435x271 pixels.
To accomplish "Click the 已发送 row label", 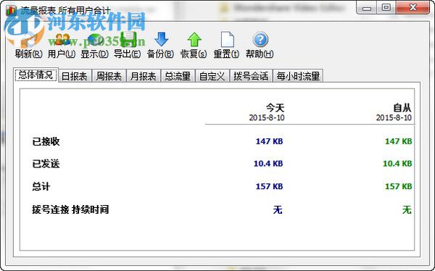I will pyautogui.click(x=46, y=164).
